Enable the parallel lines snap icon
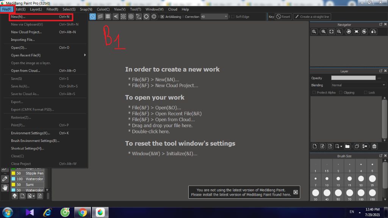The height and width of the screenshot is (218, 388). (x=100, y=17)
